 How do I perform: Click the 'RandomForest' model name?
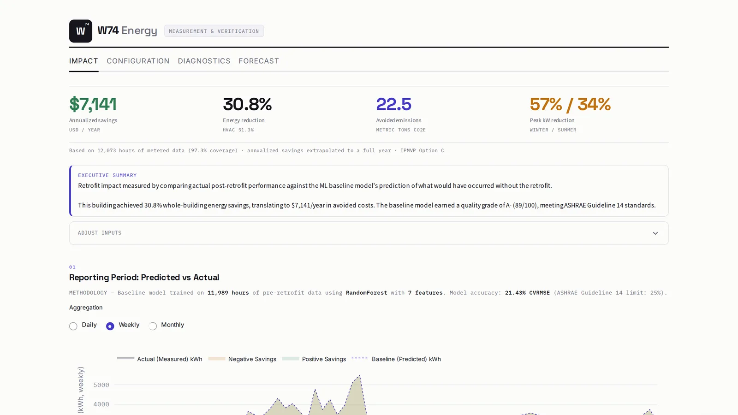[x=366, y=292]
